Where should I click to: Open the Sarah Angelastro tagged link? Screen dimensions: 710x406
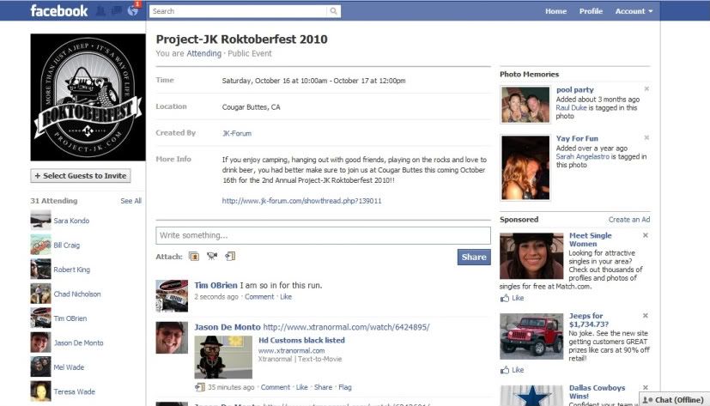coord(583,156)
